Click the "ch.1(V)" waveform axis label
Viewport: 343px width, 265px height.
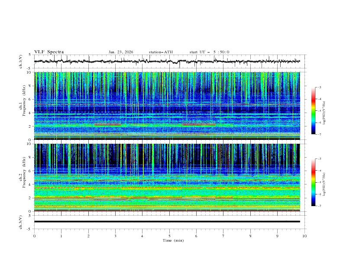tap(21, 61)
